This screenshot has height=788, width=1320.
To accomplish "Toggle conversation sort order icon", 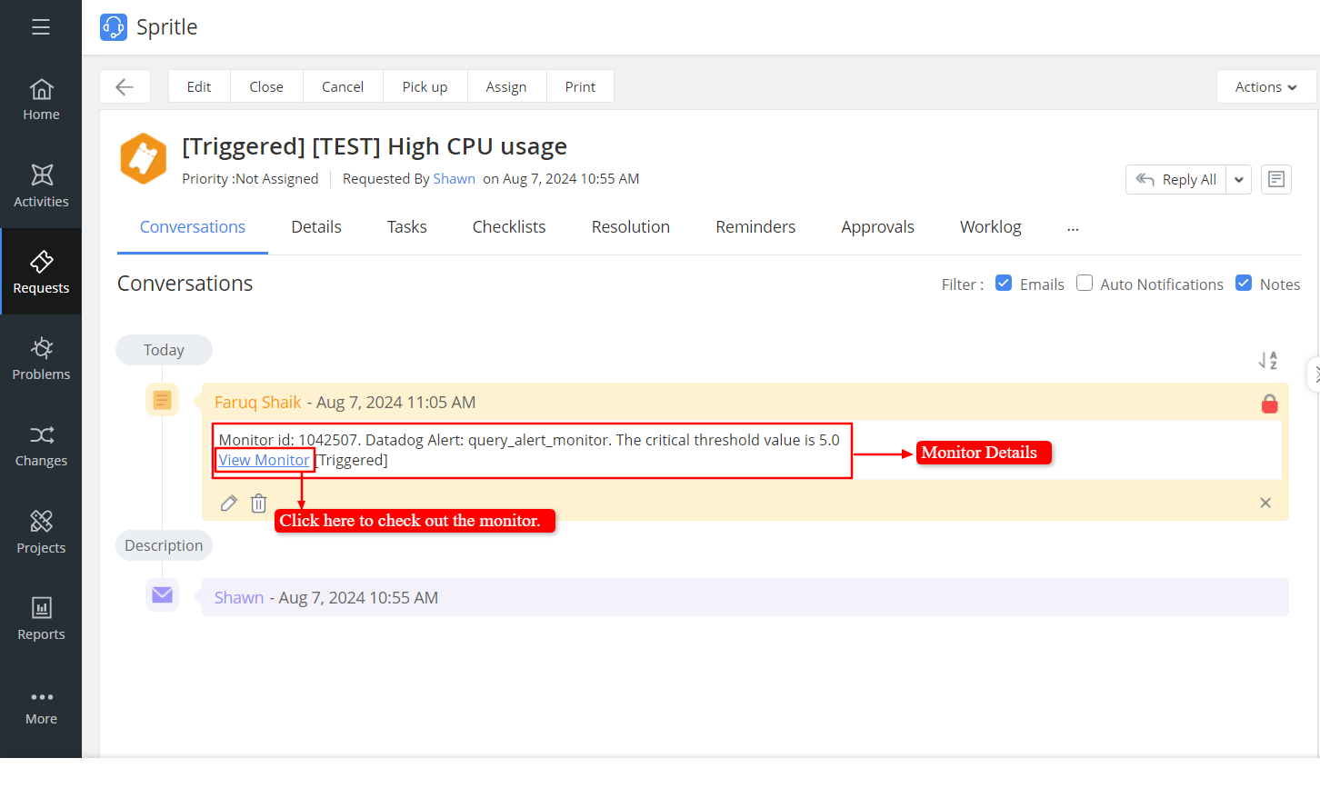I will (x=1267, y=361).
